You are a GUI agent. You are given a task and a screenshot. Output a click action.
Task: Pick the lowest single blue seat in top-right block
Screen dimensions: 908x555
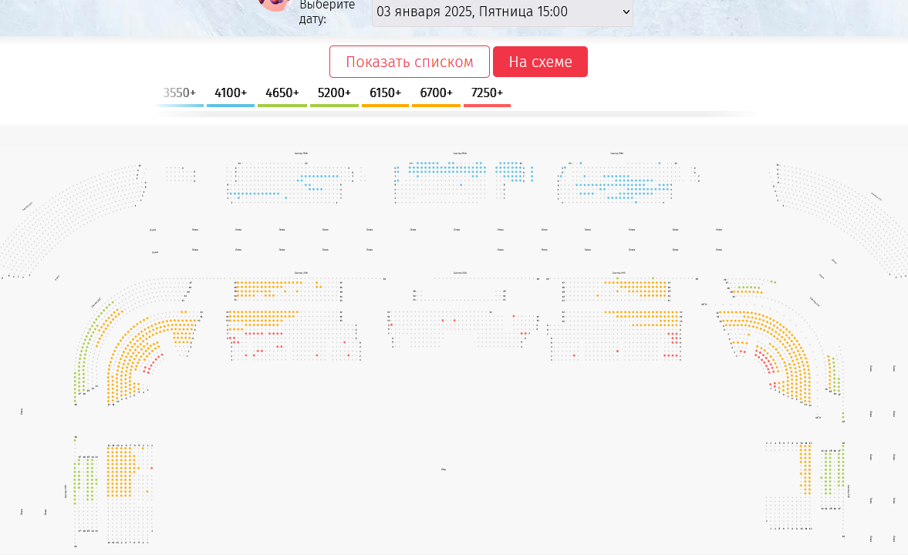636,202
